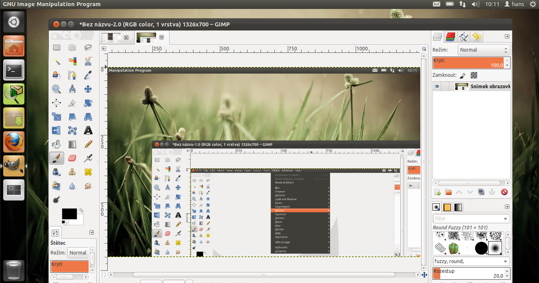This screenshot has width=539, height=283.
Task: Reset colors to default black and white
Action: (64, 222)
